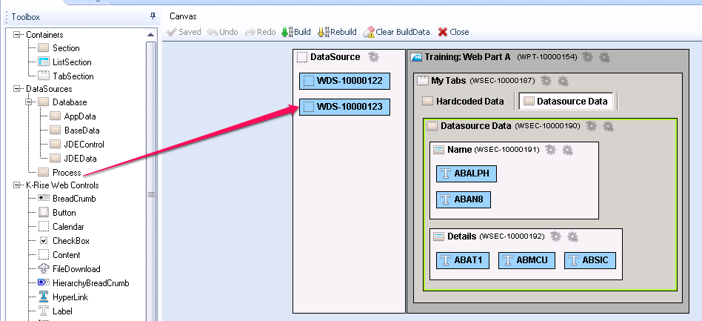Select Section in the Toolbox
This screenshot has height=321, width=702.
point(58,48)
